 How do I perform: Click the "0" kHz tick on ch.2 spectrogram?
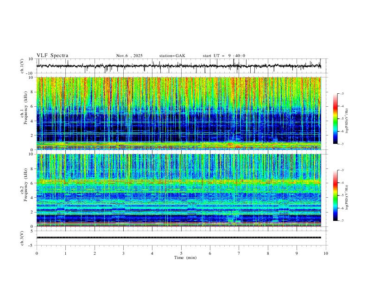tap(32, 226)
